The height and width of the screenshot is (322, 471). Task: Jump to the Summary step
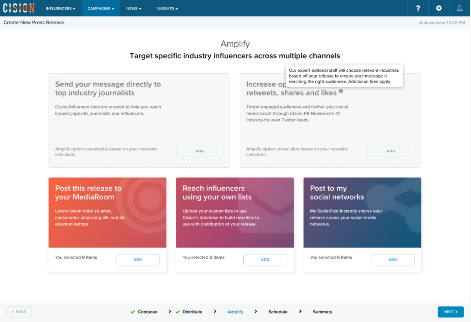pos(322,312)
